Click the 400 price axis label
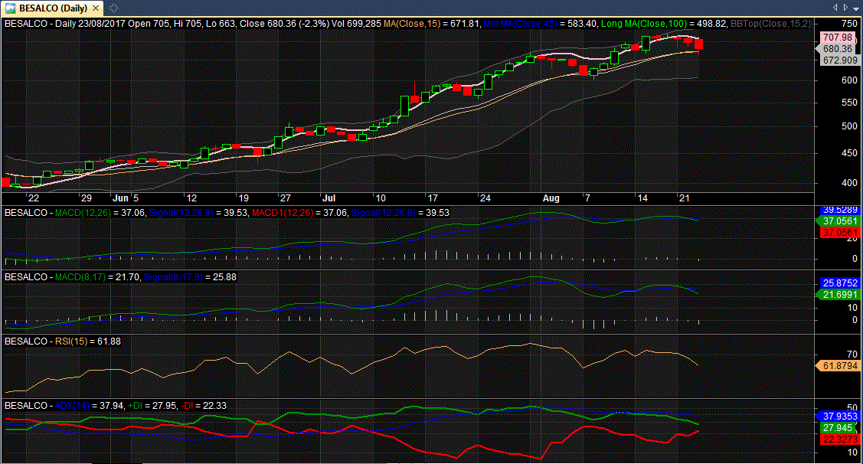Screen dimensions: 863x464 pyautogui.click(x=849, y=183)
